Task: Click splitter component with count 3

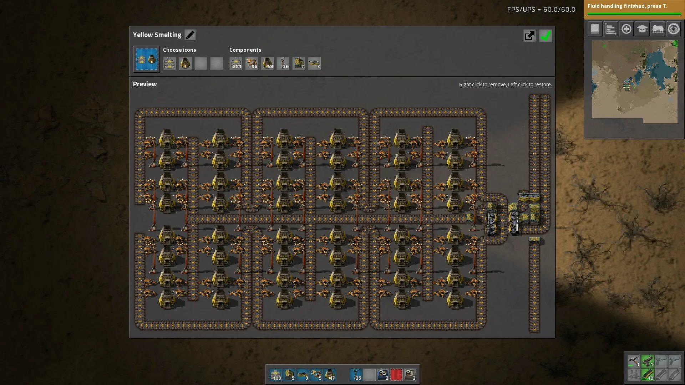Action: click(314, 63)
